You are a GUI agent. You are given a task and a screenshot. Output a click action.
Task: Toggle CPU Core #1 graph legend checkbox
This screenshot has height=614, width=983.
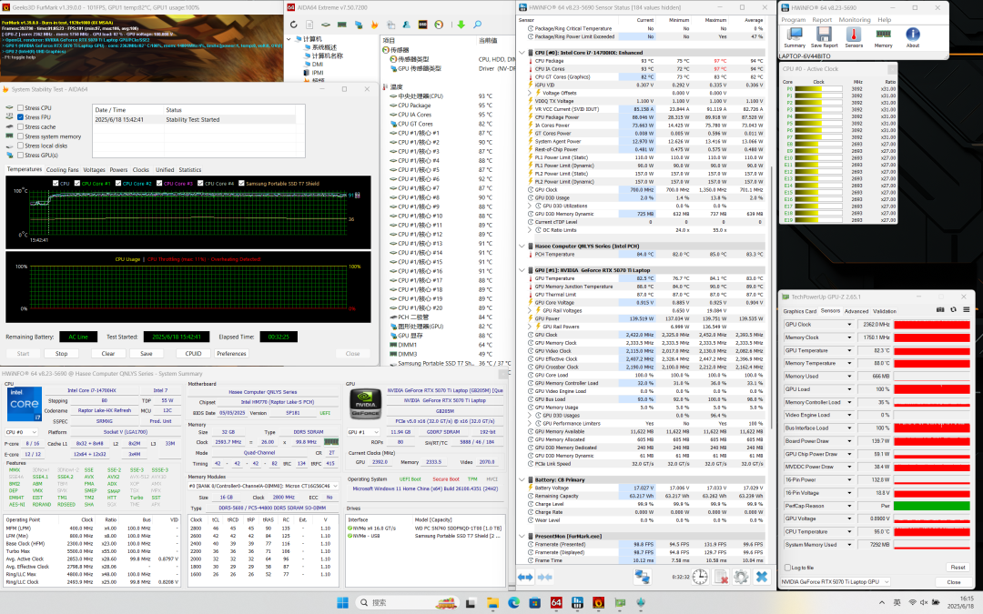coord(77,184)
